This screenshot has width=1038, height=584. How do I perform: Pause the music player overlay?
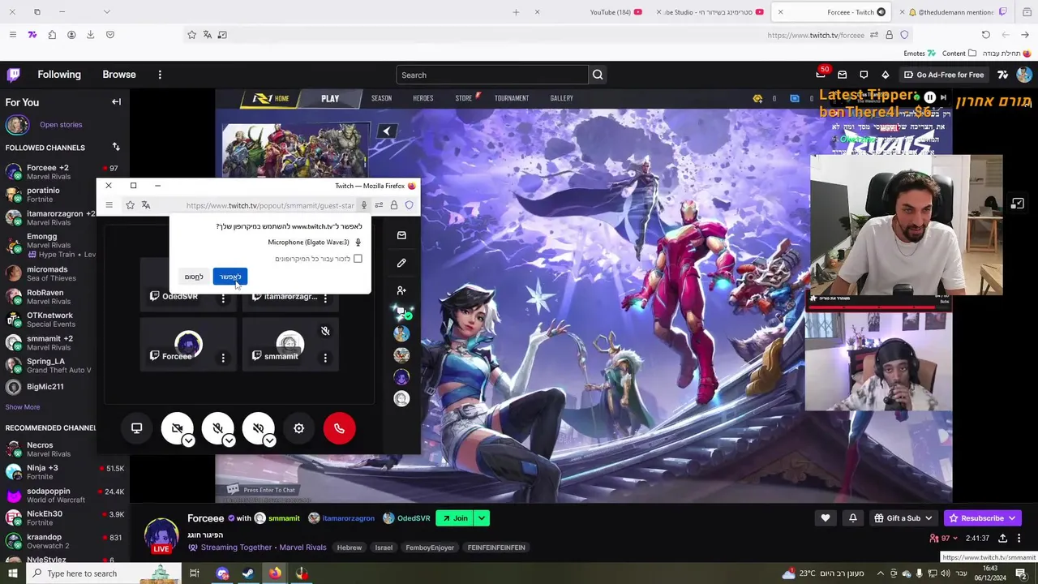point(929,97)
